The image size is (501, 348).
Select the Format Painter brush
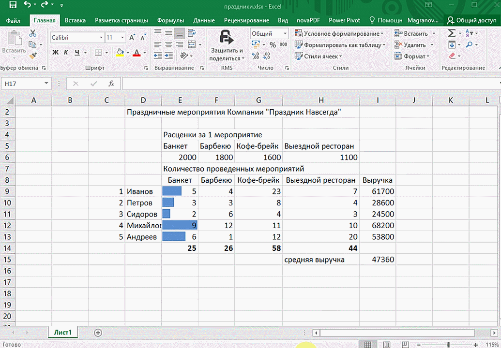pos(33,56)
